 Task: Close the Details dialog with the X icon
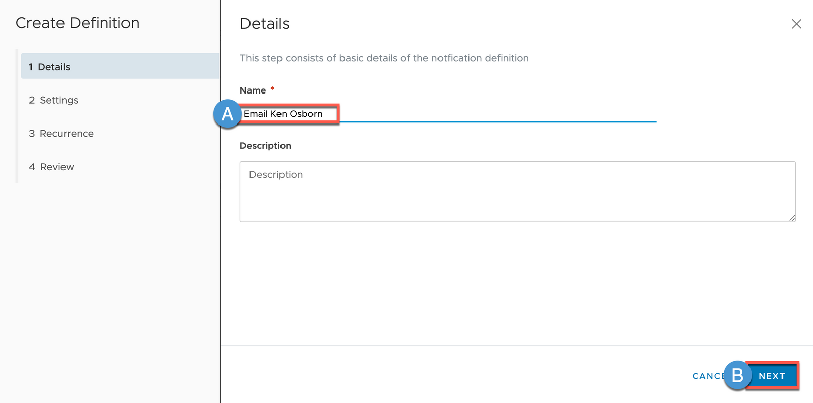point(796,24)
